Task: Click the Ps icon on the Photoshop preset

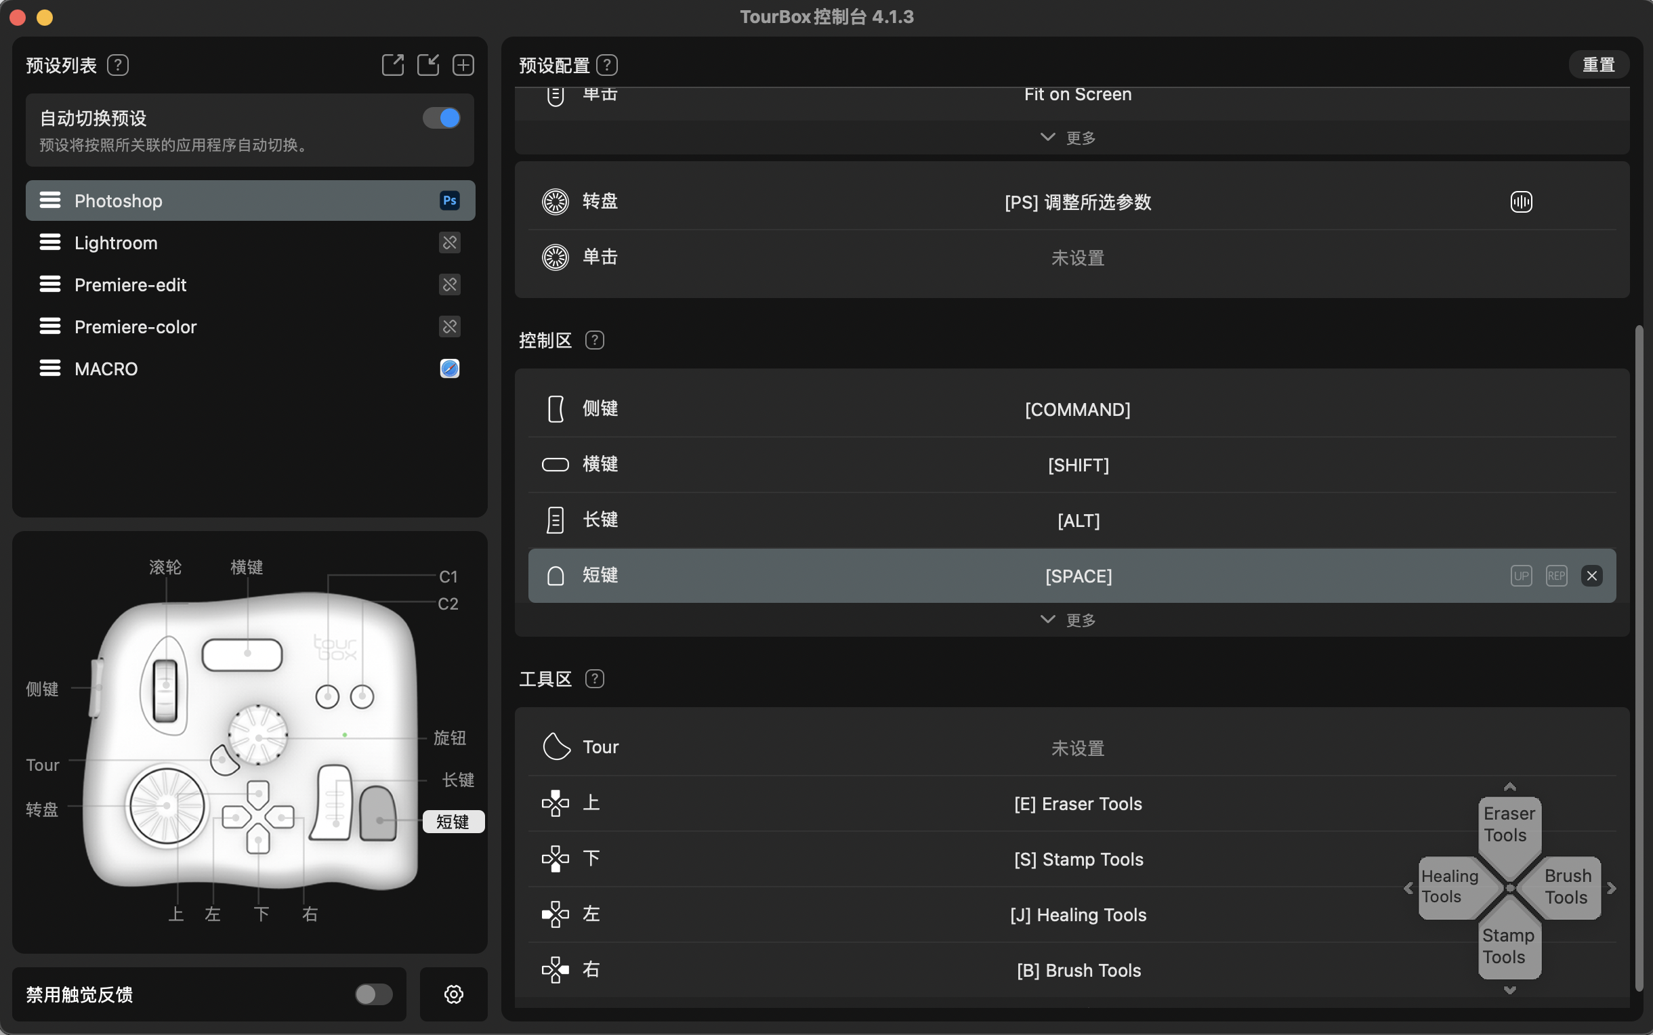Action: coord(449,200)
